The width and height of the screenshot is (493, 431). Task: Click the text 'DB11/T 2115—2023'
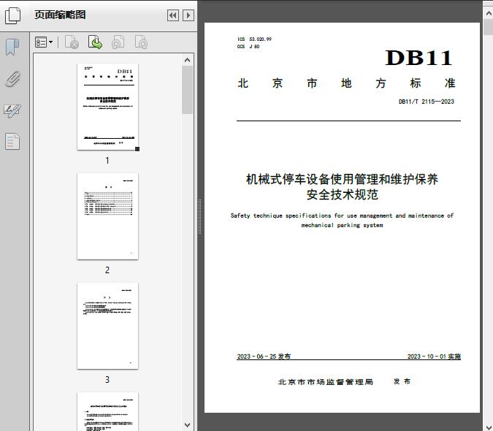click(x=427, y=102)
